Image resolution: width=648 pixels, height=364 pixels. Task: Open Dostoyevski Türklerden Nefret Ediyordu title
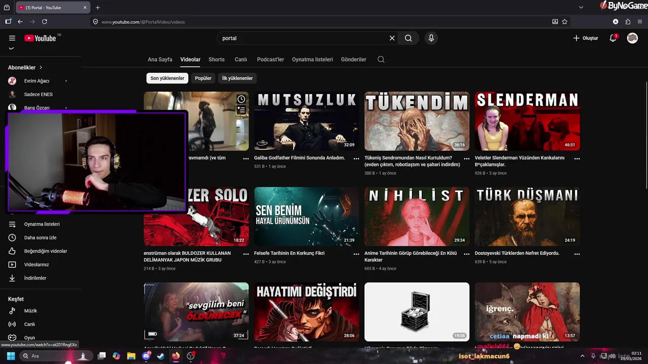517,253
